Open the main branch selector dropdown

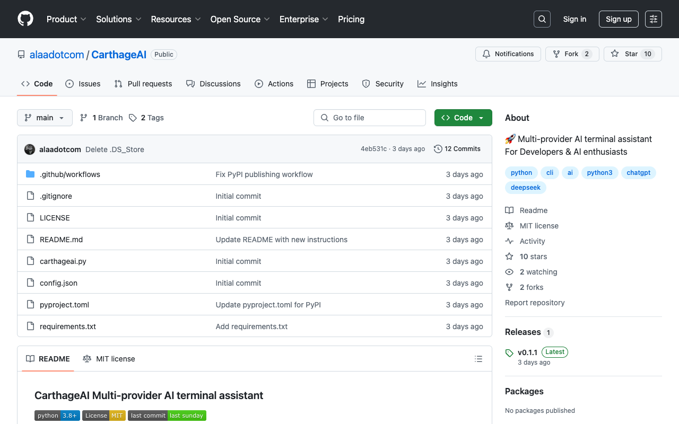[45, 118]
